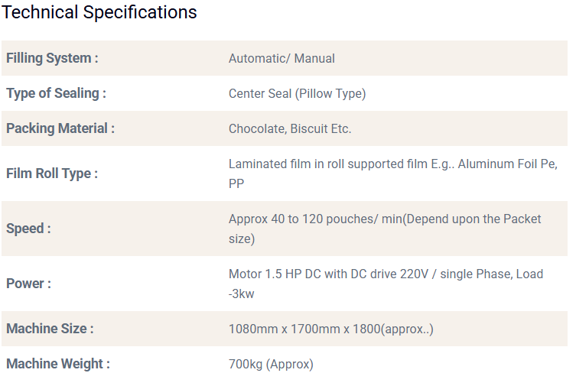The height and width of the screenshot is (373, 576).
Task: Click the 'Power :' label
Action: [29, 284]
